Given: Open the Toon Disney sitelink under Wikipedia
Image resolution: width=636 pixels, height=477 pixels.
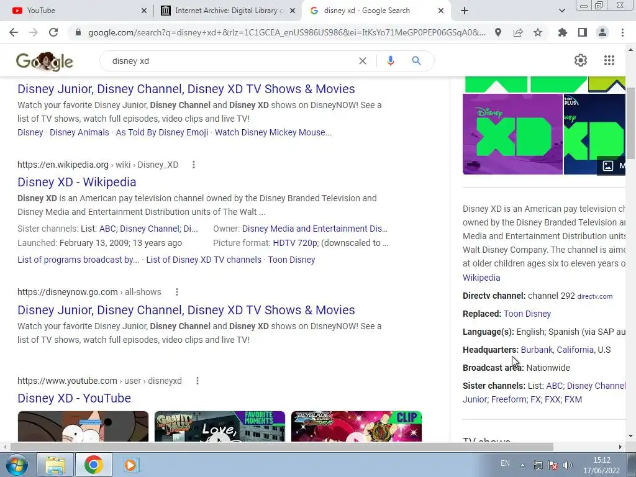Looking at the screenshot, I should point(292,260).
